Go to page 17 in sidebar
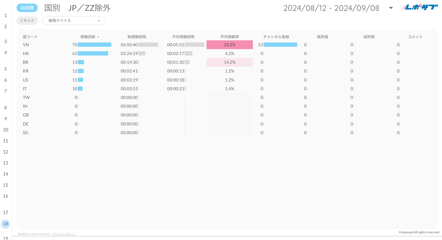 pyautogui.click(x=6, y=212)
